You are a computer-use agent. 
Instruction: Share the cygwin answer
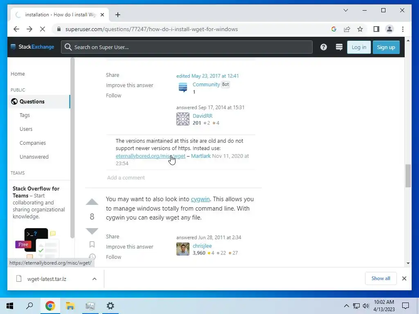click(113, 237)
